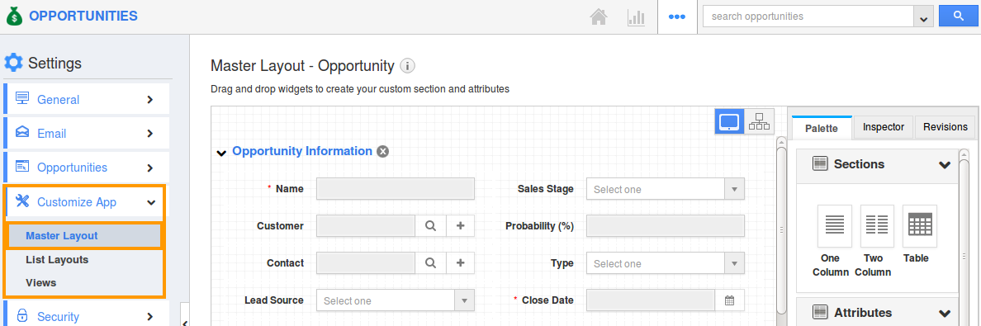
Task: Click the blue search magnifier button
Action: pyautogui.click(x=959, y=17)
